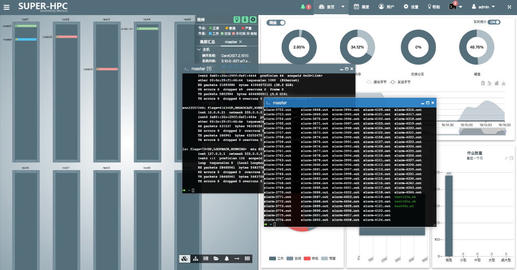
Task: Open the 调度 menu
Action: coord(361,7)
